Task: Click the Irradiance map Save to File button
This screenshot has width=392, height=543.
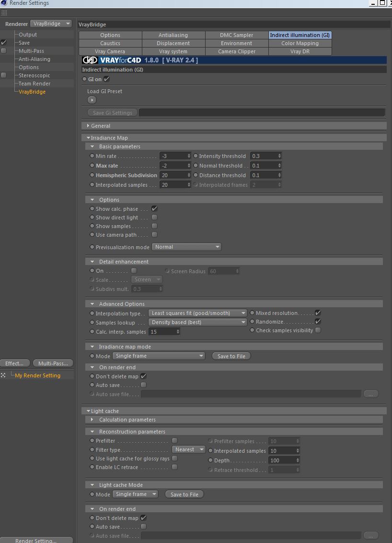Action: coord(231,356)
